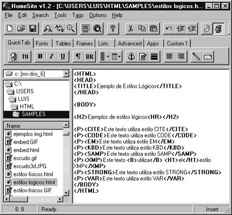Click the background color swatch button
This screenshot has height=215, width=232.
coord(102,56)
